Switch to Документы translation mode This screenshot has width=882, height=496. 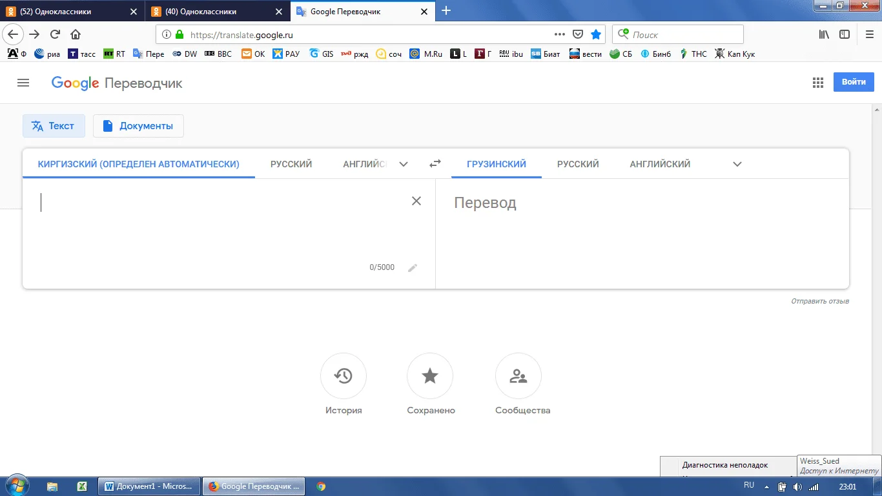(x=138, y=126)
